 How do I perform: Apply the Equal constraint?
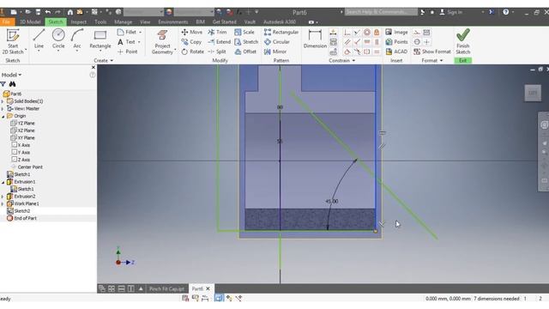click(x=377, y=51)
